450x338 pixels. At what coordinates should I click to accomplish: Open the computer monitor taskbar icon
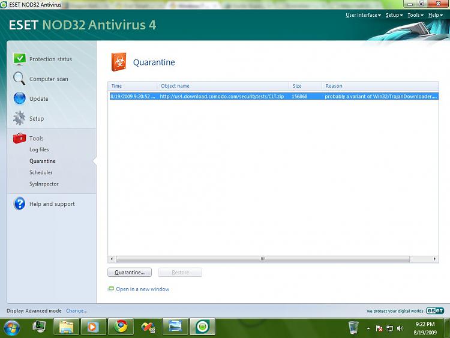coord(39,327)
